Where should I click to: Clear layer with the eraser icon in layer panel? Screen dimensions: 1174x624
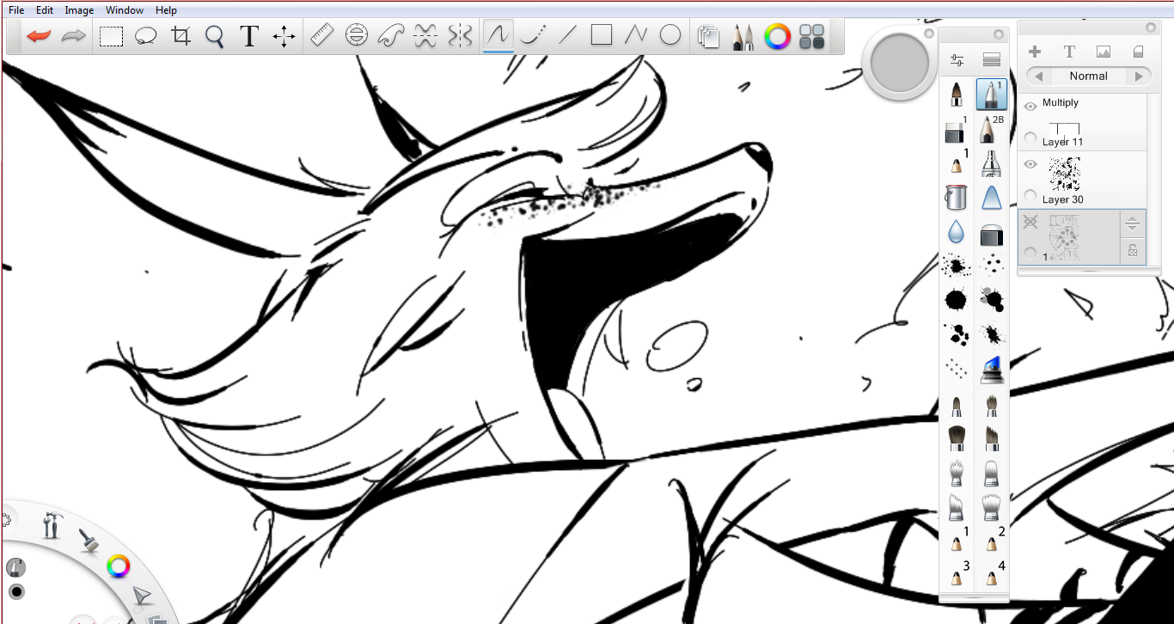click(x=1139, y=52)
